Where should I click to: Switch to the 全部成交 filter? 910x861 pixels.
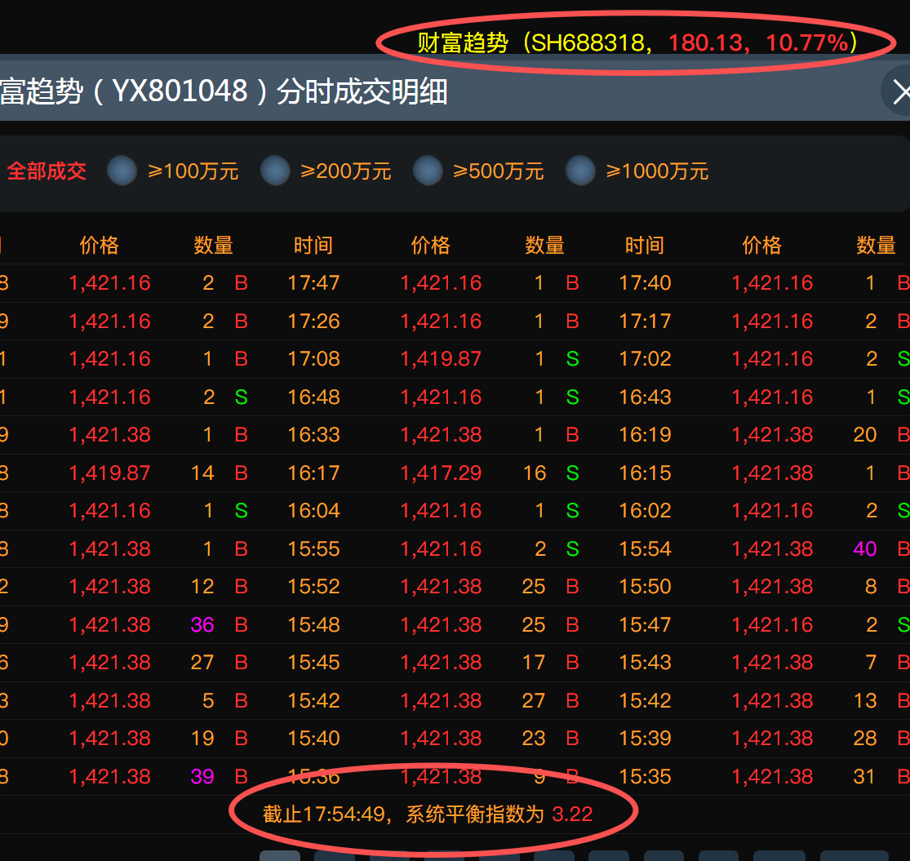click(x=47, y=171)
